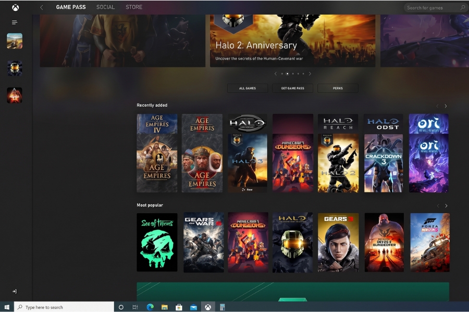This screenshot has height=312, width=469.
Task: Open Forza Horizon 5 tile
Action: coord(430,242)
